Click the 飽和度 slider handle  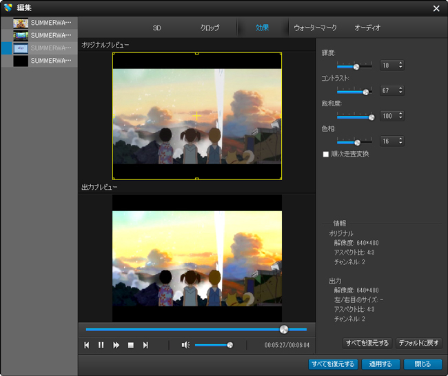pyautogui.click(x=371, y=117)
